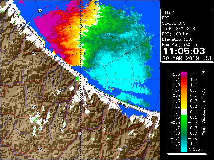
Task: Click the '40' range label south of radar
Action: (x=80, y=133)
